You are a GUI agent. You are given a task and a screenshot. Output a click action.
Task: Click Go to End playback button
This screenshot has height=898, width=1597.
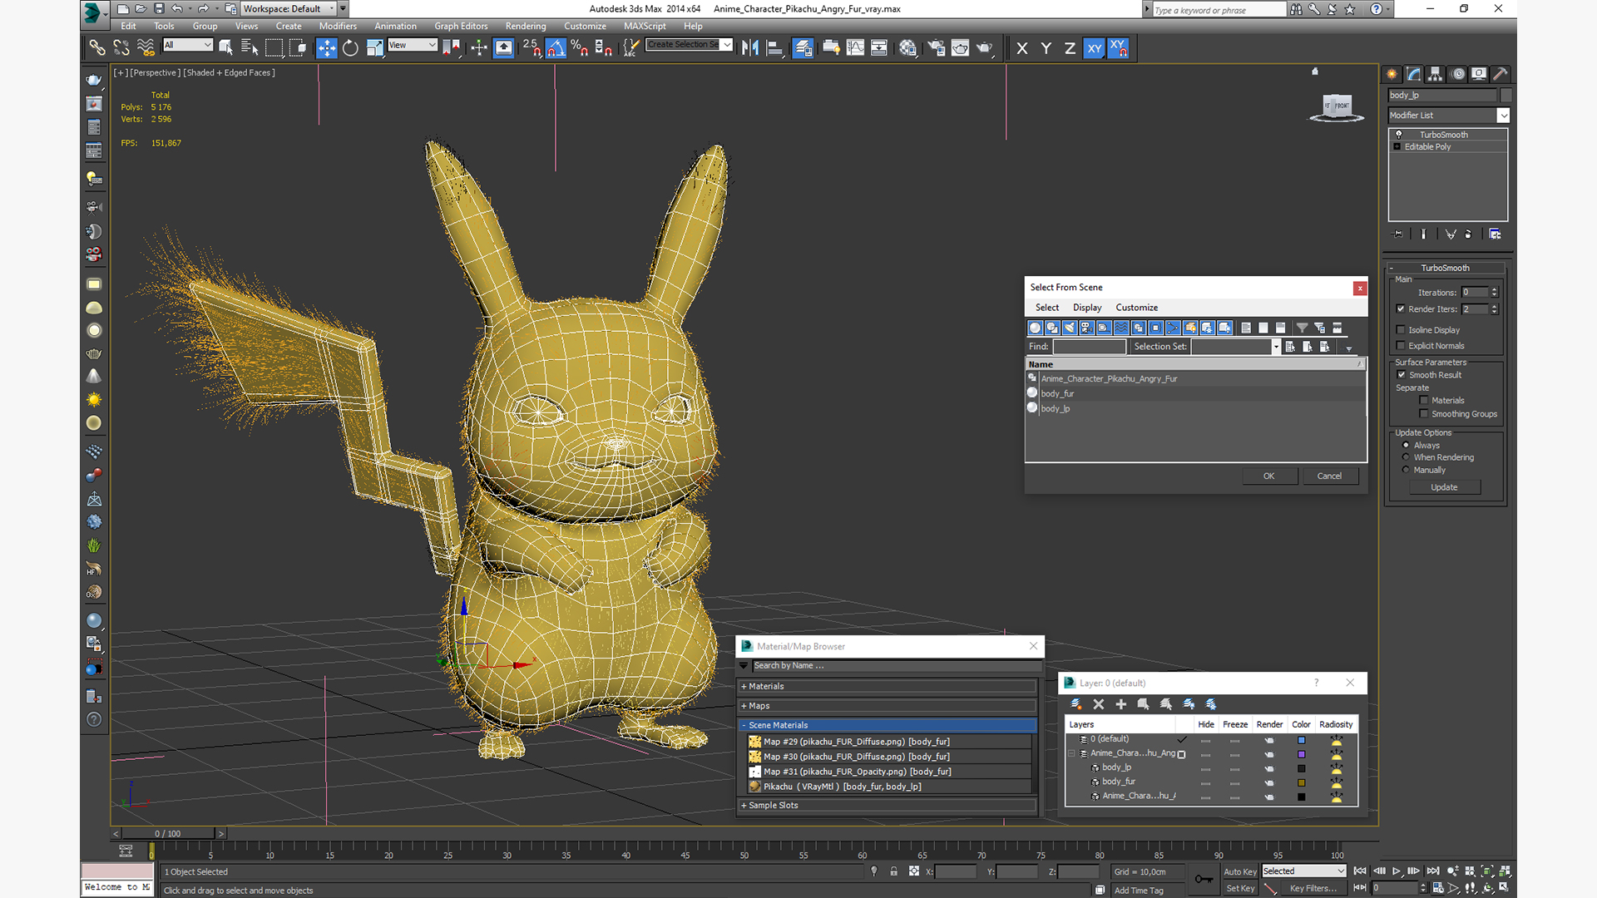pos(1433,871)
